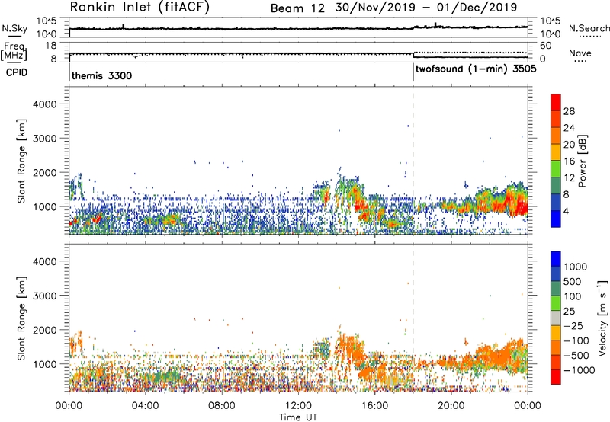The image size is (610, 422).
Task: Click the '4000' range tick in power panel
Action: tap(44, 104)
